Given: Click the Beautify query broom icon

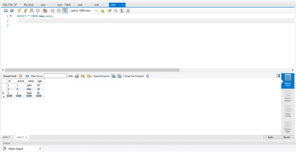Looking at the screenshot, I should tap(110, 11).
